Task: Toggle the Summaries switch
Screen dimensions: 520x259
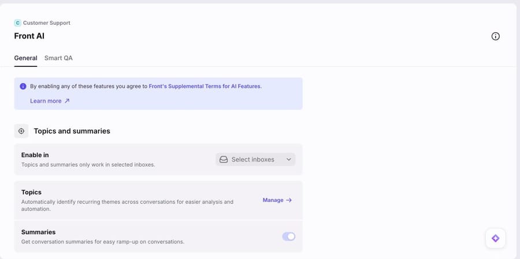Action: 288,237
